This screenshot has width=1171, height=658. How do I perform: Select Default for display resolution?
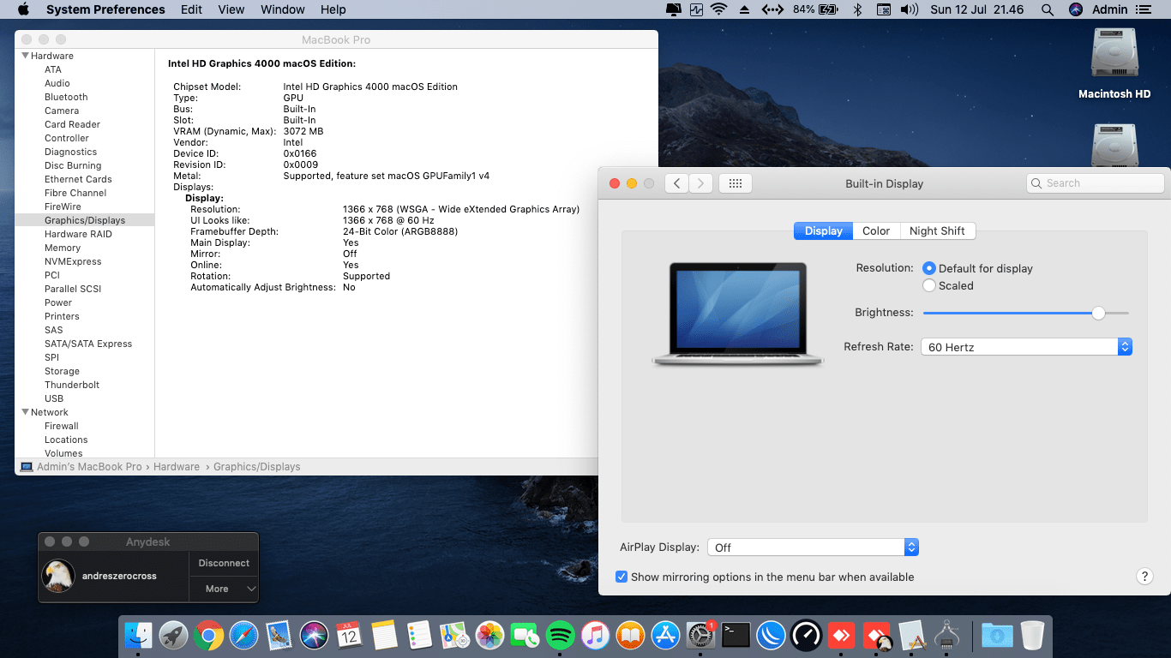[929, 268]
